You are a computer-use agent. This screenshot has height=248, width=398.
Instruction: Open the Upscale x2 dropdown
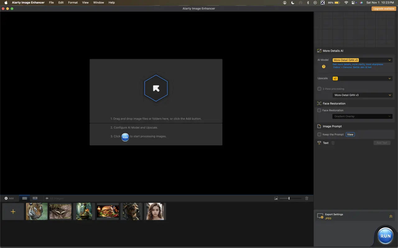click(362, 78)
